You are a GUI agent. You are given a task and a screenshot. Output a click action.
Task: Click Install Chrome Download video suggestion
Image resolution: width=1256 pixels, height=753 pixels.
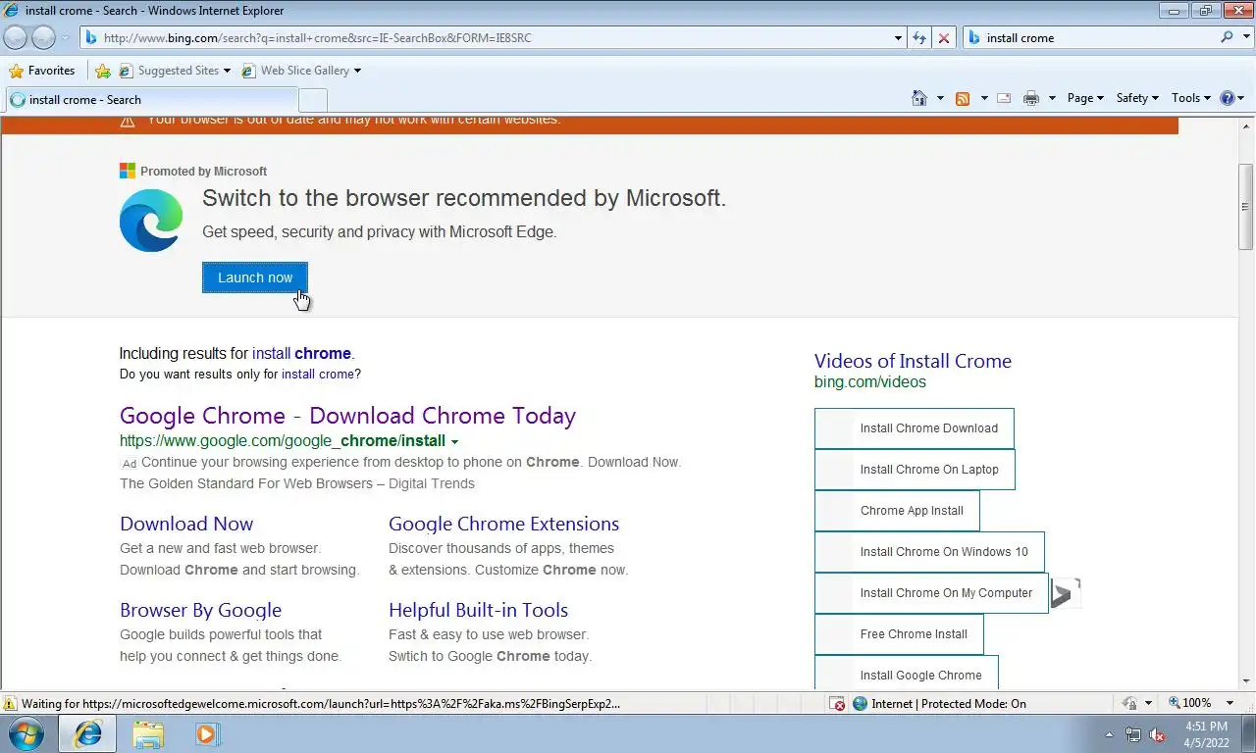(914, 428)
